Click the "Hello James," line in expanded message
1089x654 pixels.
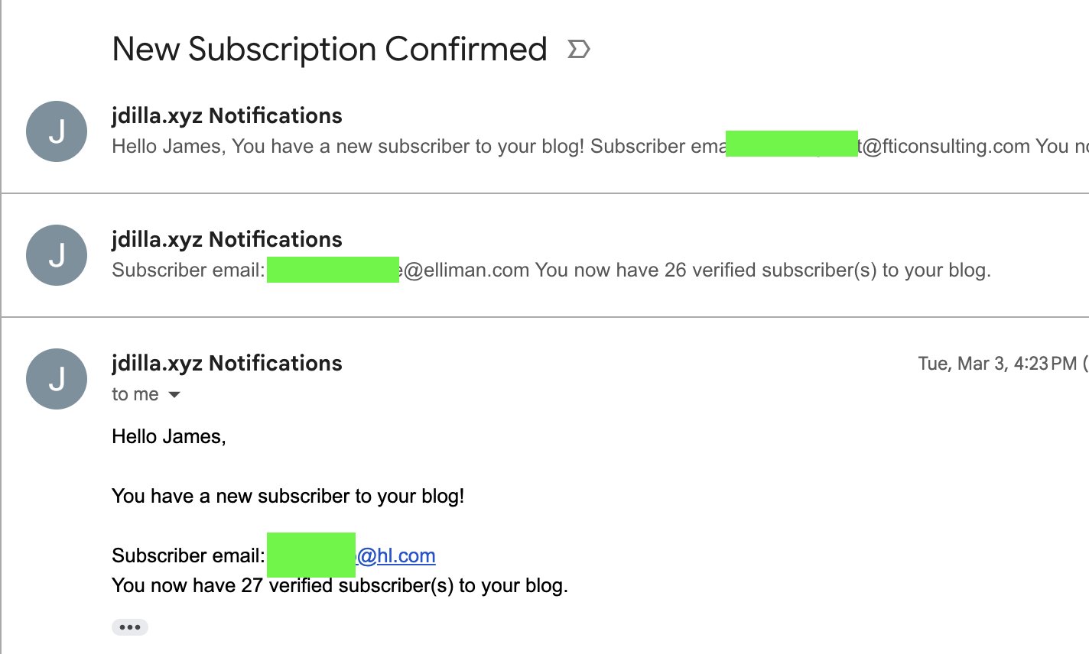tap(169, 437)
